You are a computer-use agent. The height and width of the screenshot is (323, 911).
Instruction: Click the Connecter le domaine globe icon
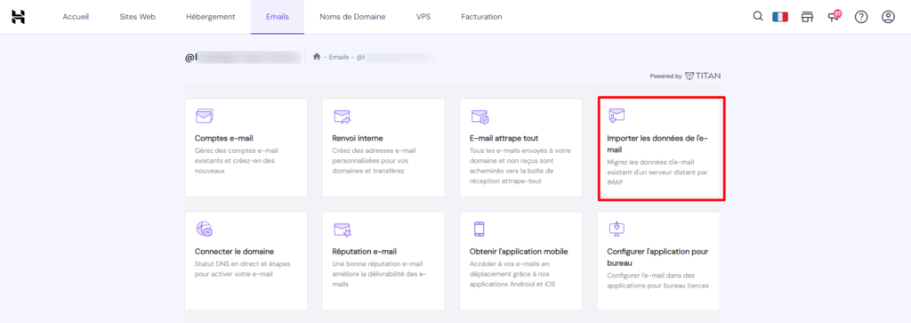(204, 229)
